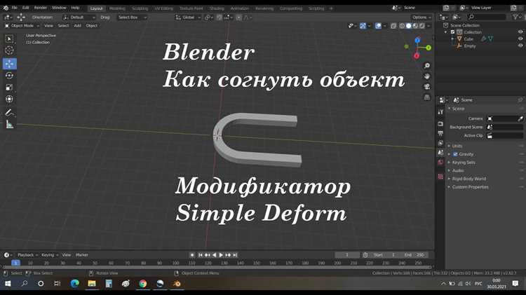Toggle viewport overlays button
The width and height of the screenshot is (526, 295).
(378, 26)
